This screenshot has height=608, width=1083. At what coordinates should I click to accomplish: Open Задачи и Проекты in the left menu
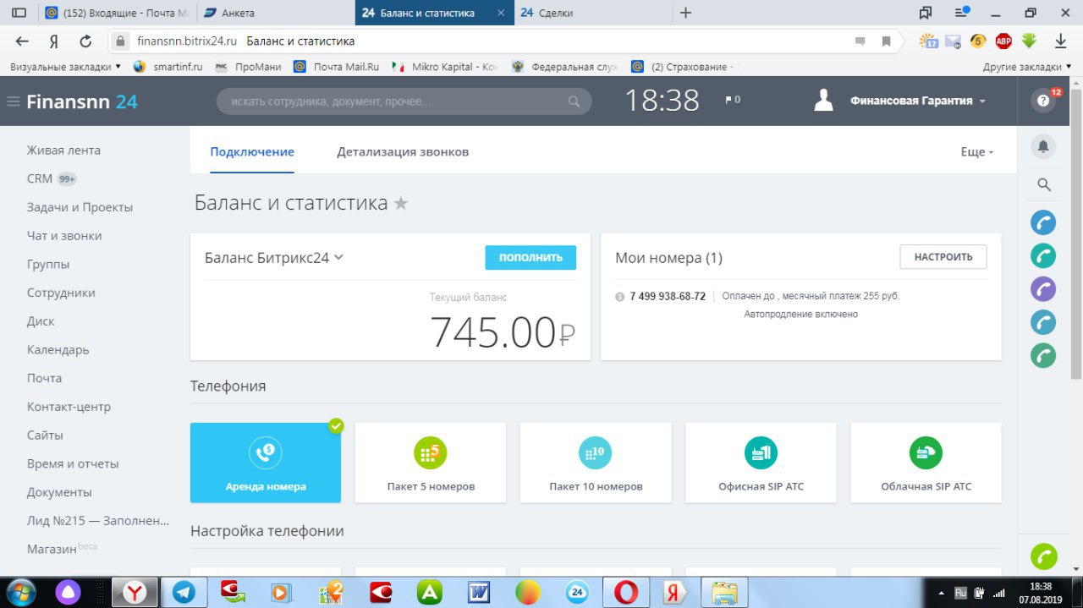80,207
